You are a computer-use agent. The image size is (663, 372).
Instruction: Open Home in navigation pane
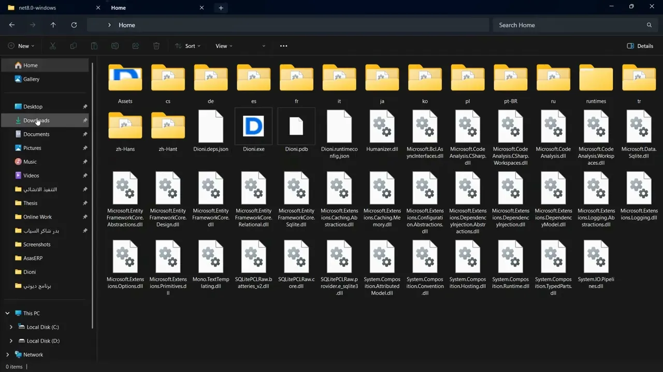pyautogui.click(x=46, y=65)
